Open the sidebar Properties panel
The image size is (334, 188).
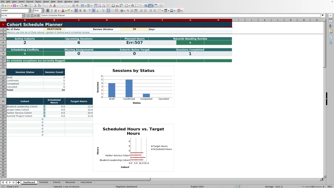click(x=331, y=21)
